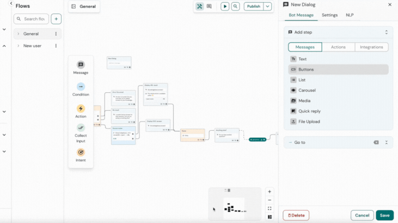Click the Delete button
The height and width of the screenshot is (223, 398).
296,215
